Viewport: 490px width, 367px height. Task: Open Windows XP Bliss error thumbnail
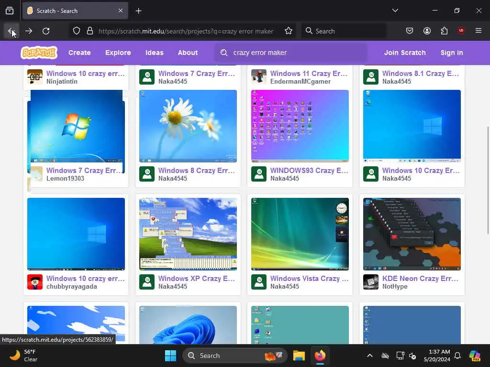tap(188, 234)
